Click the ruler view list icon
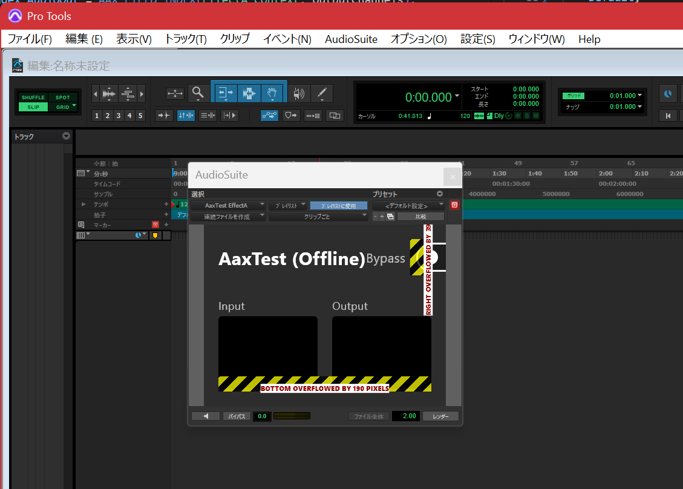 [x=81, y=173]
